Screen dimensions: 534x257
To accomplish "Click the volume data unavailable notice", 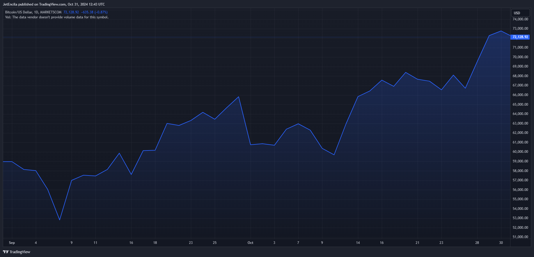I will click(x=57, y=17).
